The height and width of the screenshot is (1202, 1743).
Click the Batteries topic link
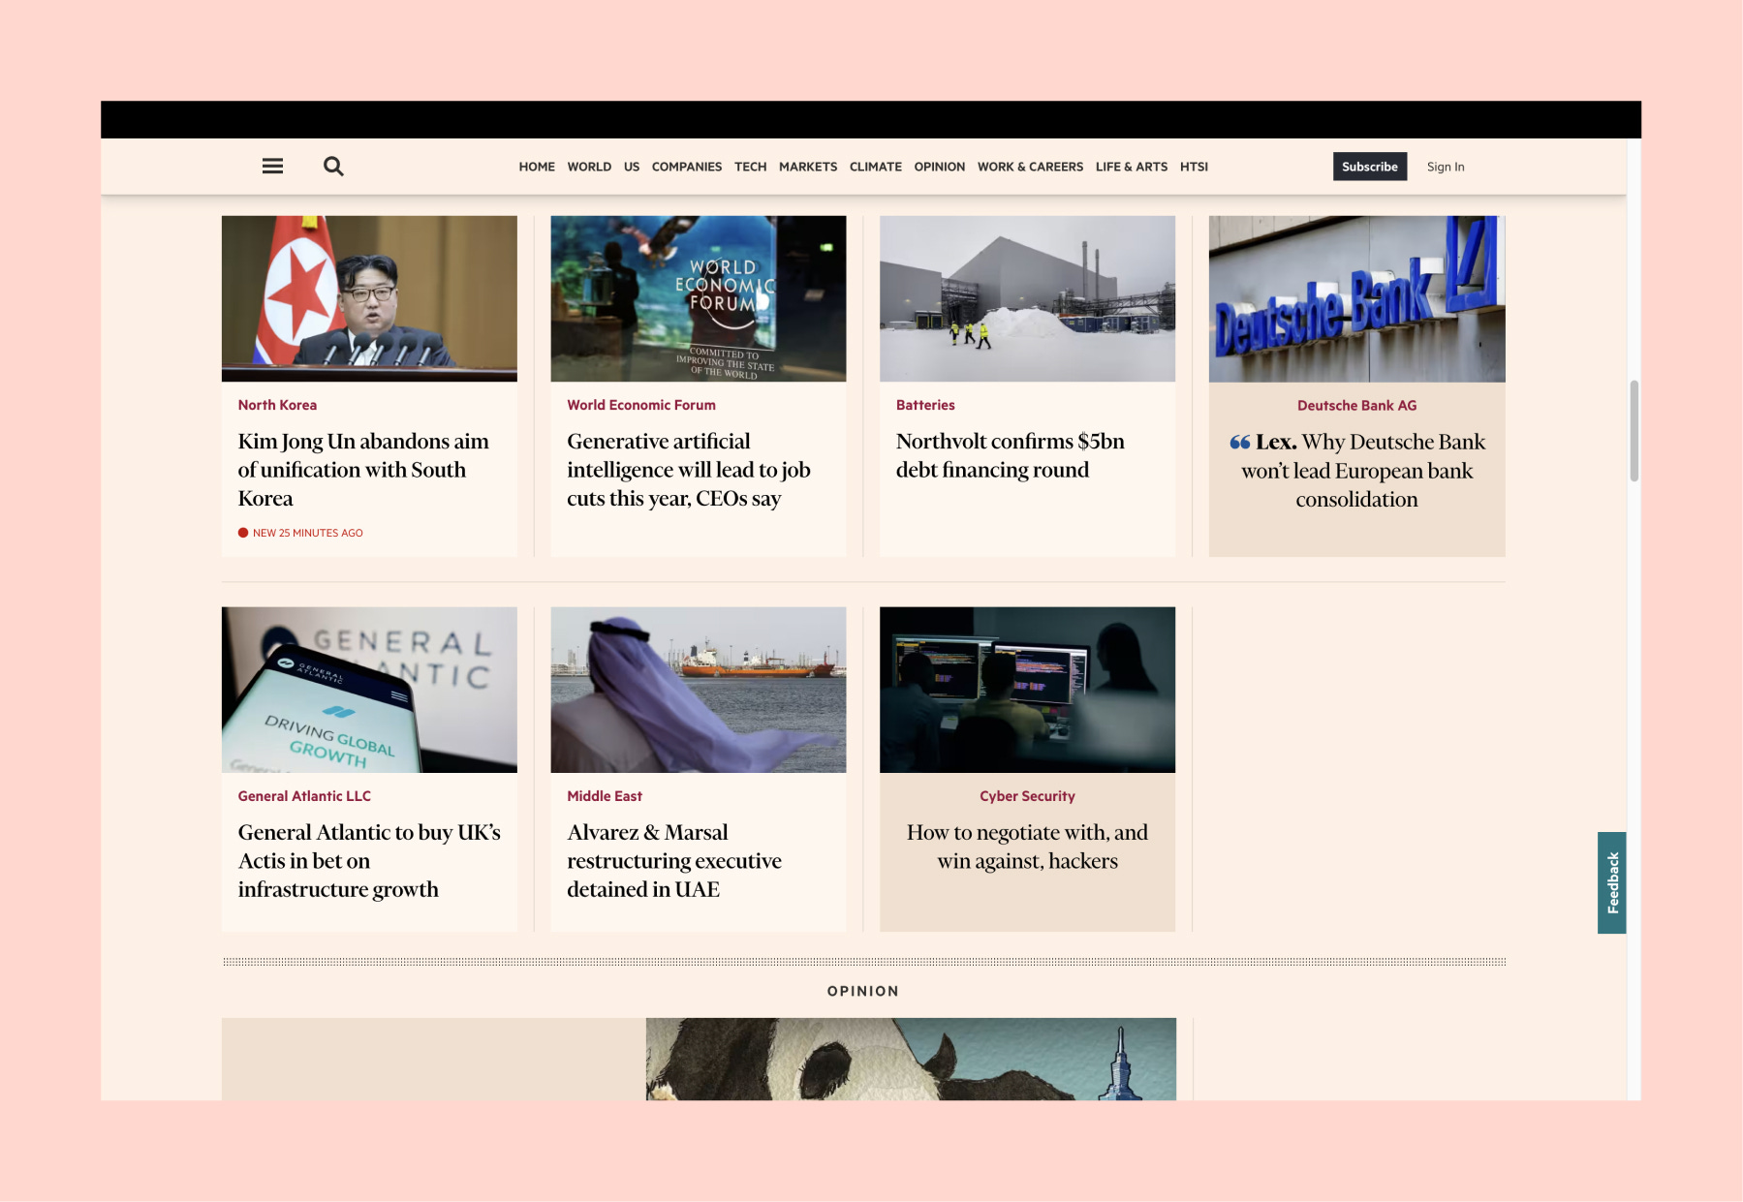(x=925, y=405)
